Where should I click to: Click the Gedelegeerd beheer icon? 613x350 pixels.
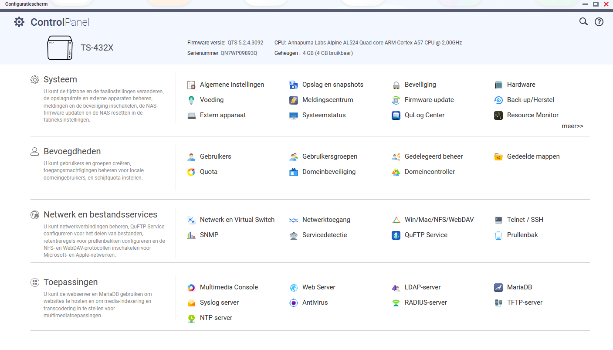click(396, 156)
